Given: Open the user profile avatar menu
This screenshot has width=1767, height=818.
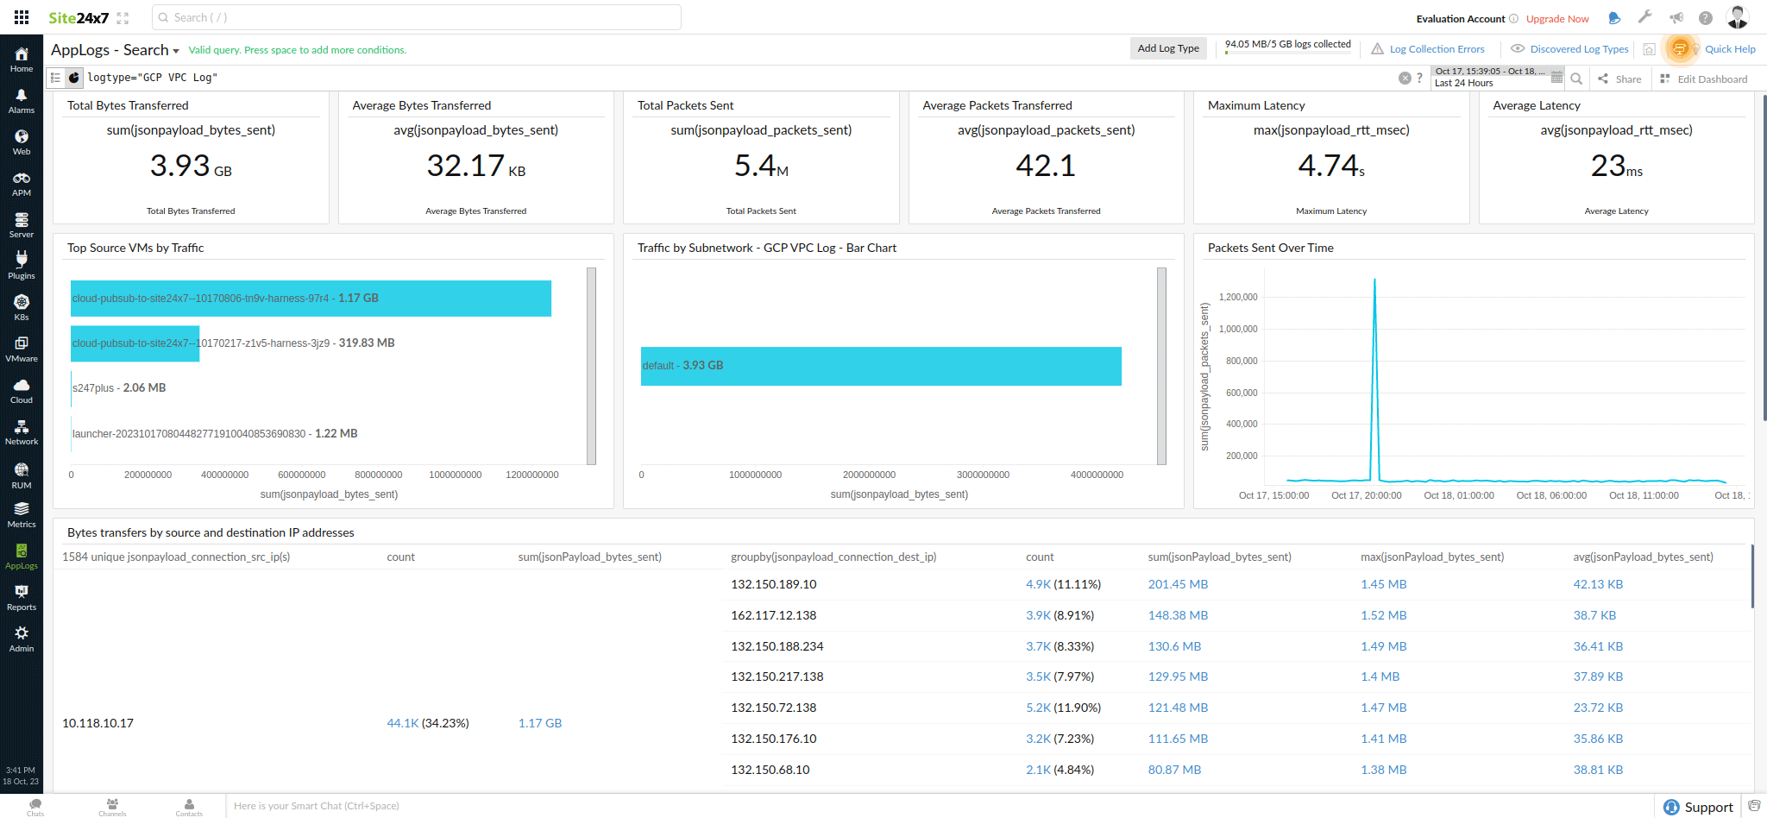Looking at the screenshot, I should tap(1737, 17).
